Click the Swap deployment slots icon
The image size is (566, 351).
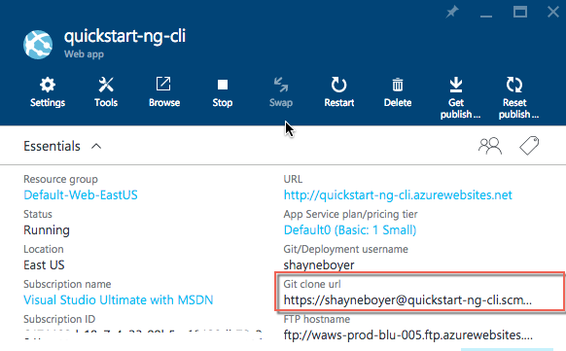coord(281,85)
